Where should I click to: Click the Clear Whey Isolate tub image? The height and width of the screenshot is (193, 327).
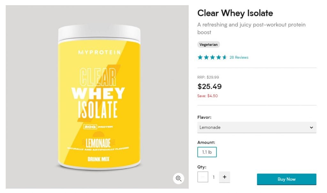point(99,97)
